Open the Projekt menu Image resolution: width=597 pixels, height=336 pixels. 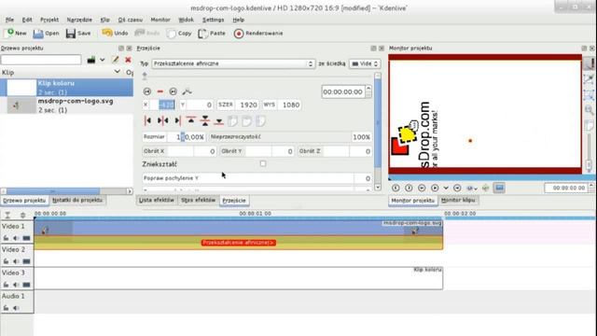49,20
